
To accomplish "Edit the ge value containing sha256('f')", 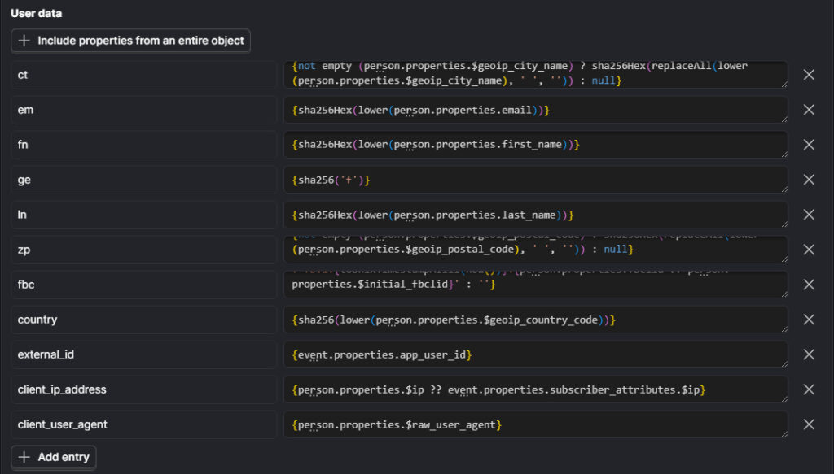I will [x=535, y=180].
